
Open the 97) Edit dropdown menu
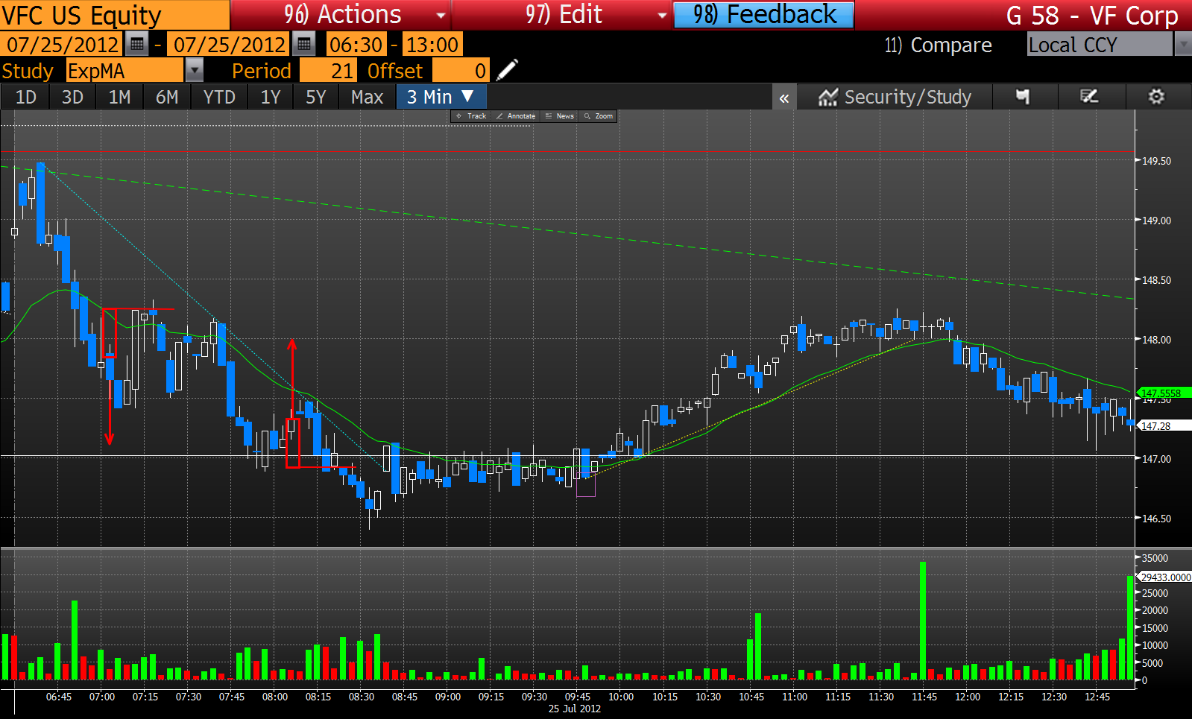(x=562, y=15)
